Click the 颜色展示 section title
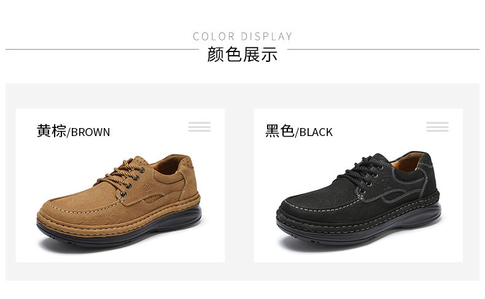Image resolution: width=485 pixels, height=299 pixels. [242, 55]
